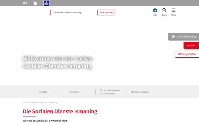The height and width of the screenshot is (124, 199).
Task: Click the red Kontakt side button
Action: click(x=191, y=45)
